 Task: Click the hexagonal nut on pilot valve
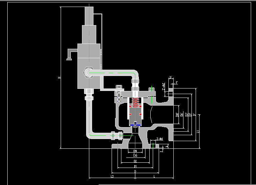point(86,73)
